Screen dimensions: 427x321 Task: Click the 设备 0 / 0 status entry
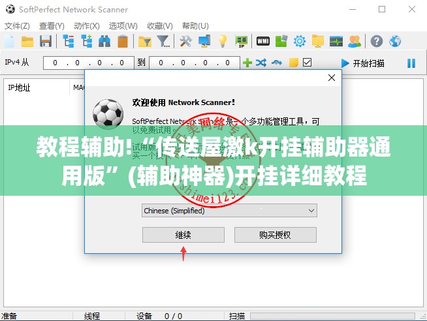click(x=159, y=316)
